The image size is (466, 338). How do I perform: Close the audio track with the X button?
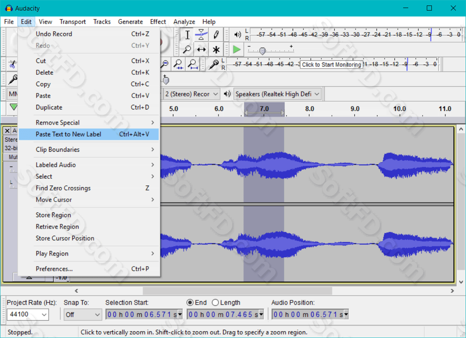click(7, 131)
